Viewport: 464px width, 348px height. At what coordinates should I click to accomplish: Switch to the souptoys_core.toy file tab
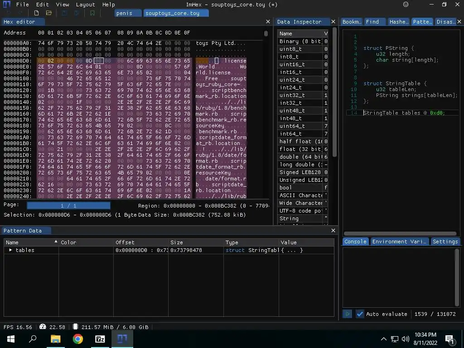(176, 13)
